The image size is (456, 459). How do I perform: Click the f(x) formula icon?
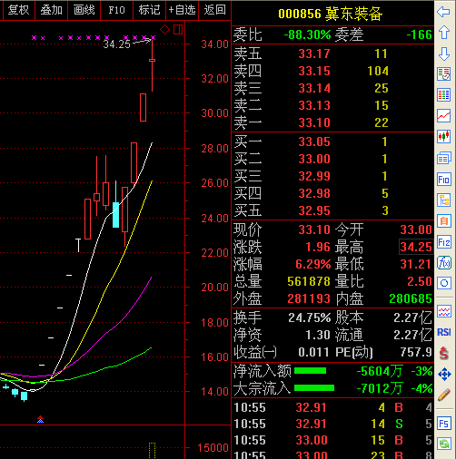[443, 262]
